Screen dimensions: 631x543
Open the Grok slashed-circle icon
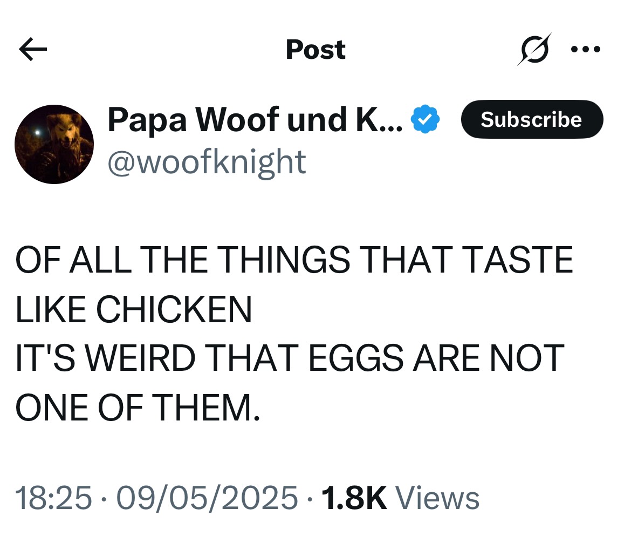pyautogui.click(x=533, y=50)
